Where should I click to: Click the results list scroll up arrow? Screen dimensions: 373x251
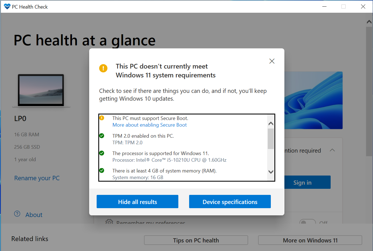pos(271,123)
